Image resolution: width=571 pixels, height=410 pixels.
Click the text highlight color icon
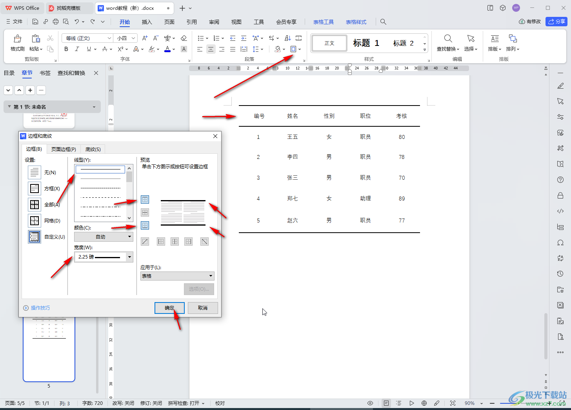pos(152,49)
